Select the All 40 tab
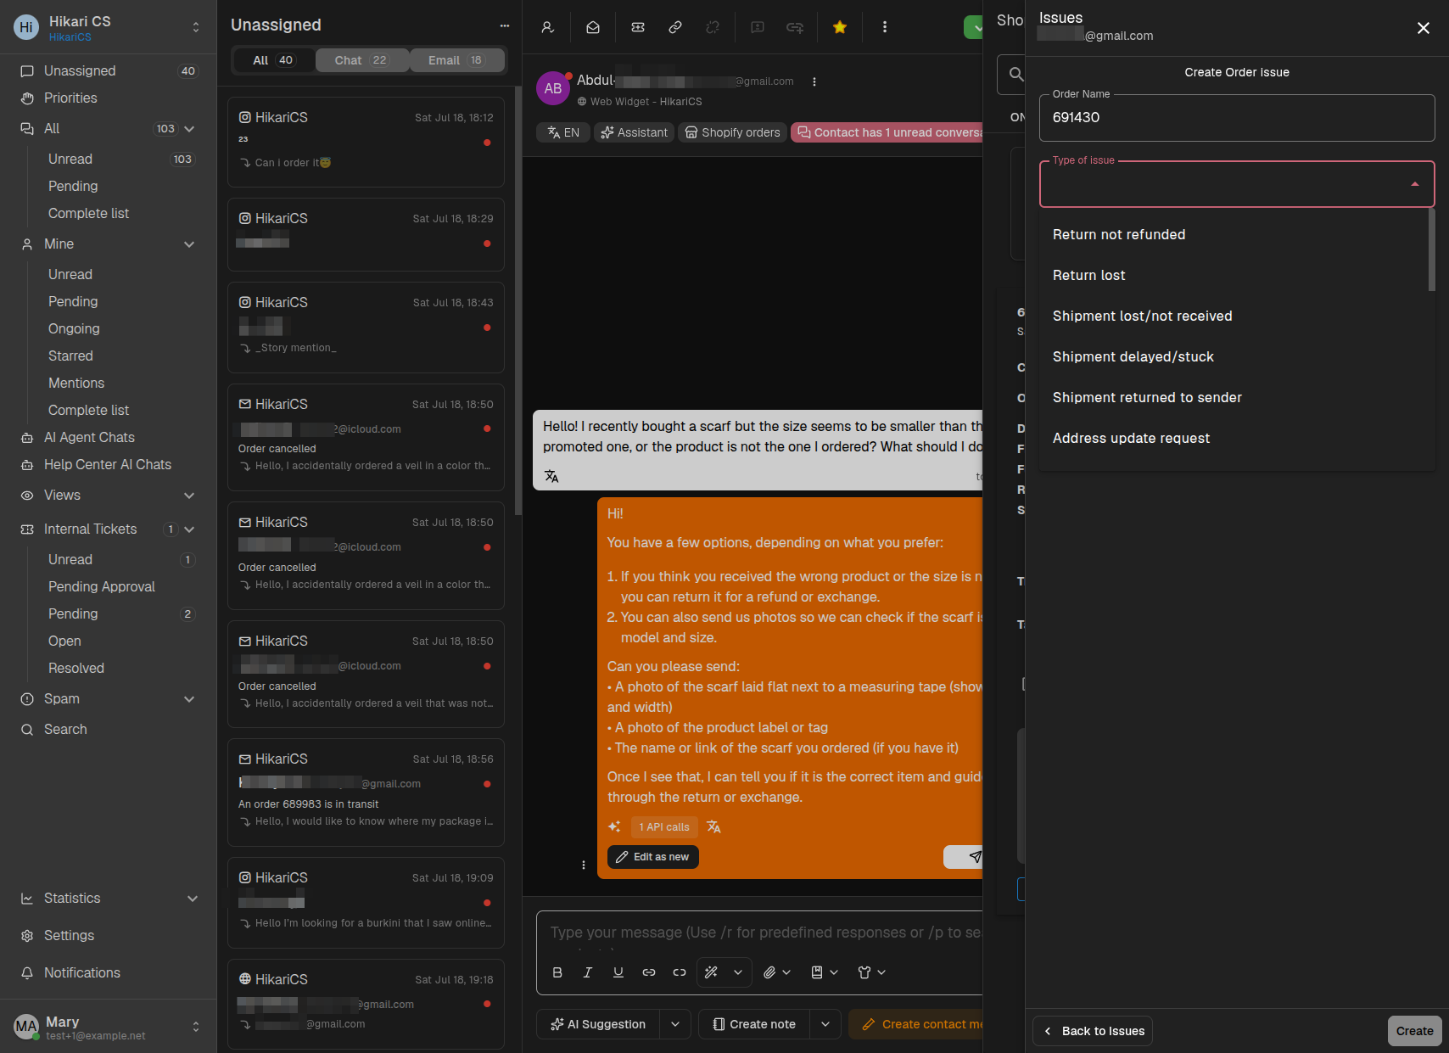The image size is (1449, 1053). 273,60
